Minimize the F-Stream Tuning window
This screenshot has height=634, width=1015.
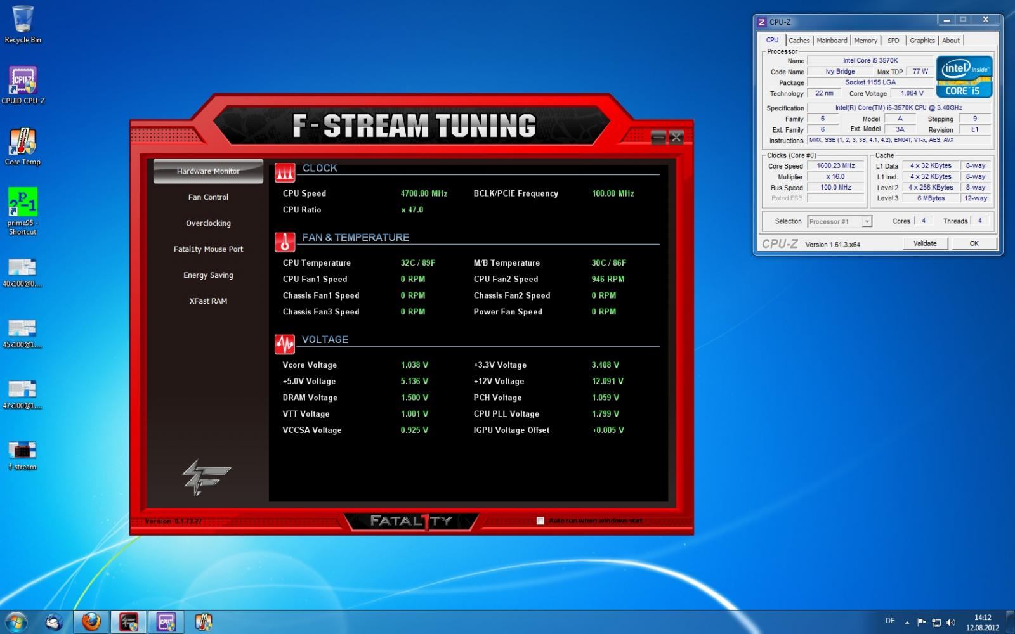[659, 137]
